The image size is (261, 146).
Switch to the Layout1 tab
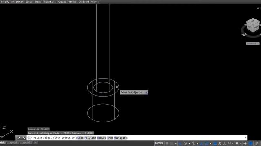click(13, 142)
